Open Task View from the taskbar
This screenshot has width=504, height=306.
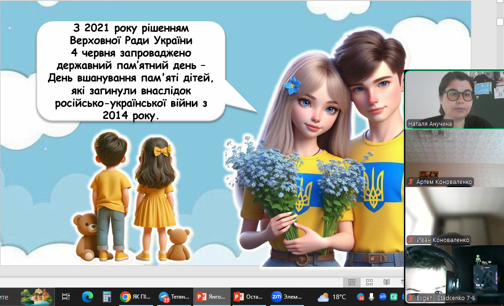(66, 297)
